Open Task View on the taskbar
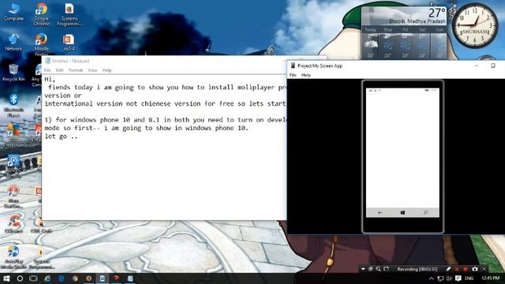 pyautogui.click(x=33, y=278)
